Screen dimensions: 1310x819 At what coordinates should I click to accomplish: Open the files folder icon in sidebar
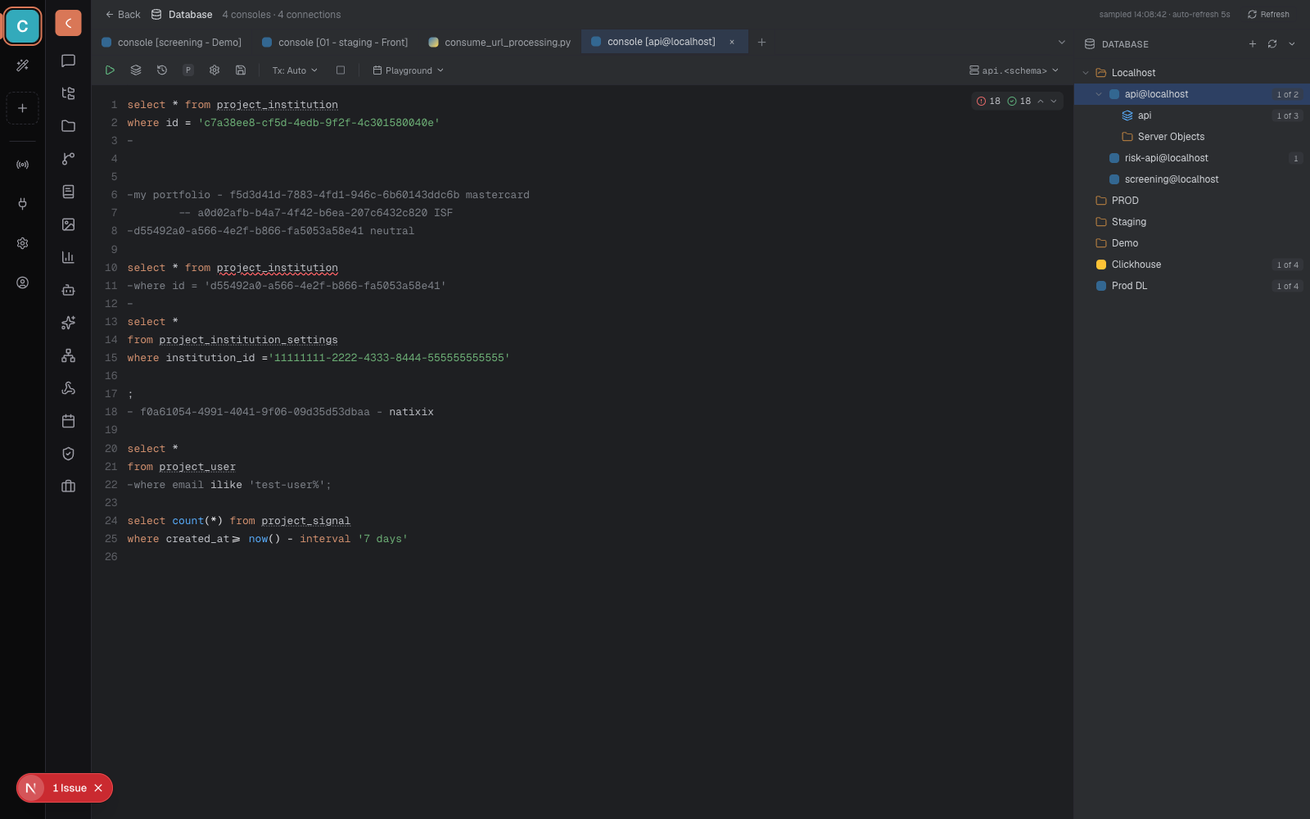point(68,126)
